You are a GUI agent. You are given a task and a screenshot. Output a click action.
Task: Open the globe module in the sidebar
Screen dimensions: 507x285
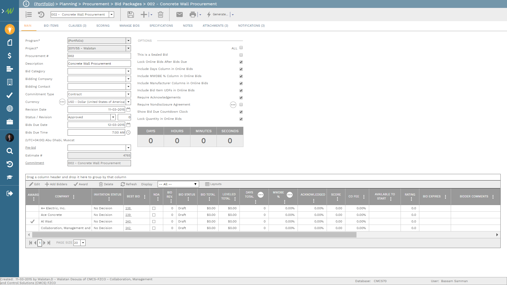(x=10, y=108)
